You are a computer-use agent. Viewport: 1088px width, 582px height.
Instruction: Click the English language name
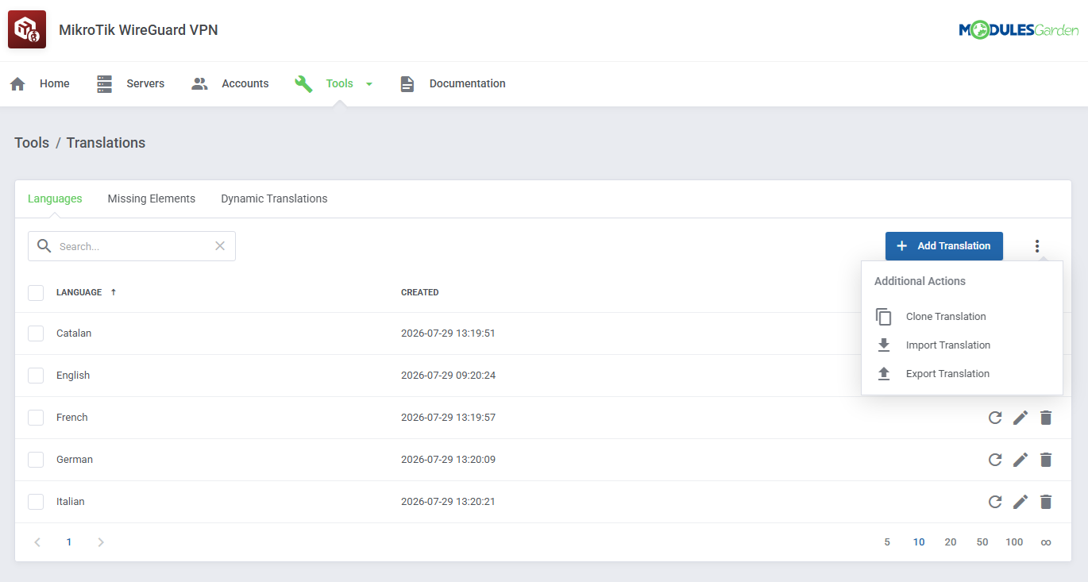73,376
